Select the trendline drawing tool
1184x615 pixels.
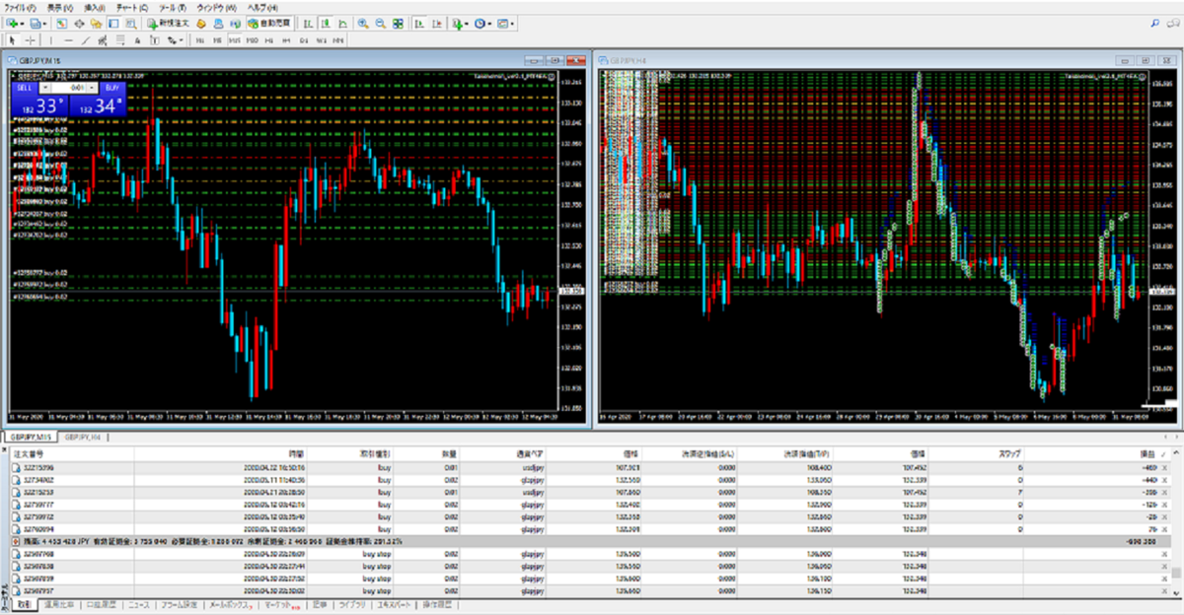click(x=87, y=40)
